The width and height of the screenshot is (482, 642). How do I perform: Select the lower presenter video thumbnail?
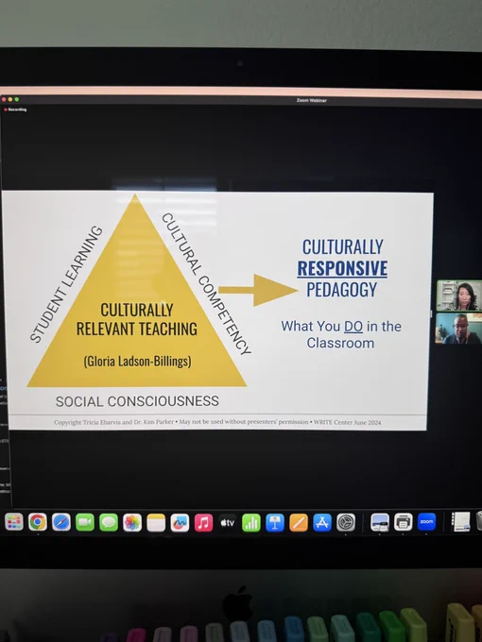[x=458, y=329]
